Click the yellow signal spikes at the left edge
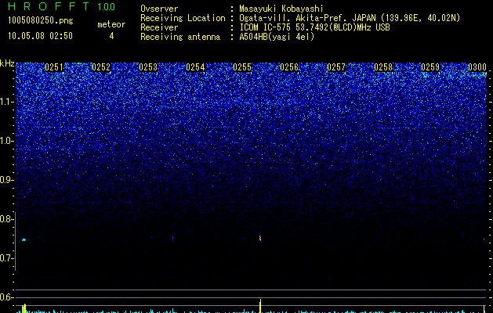 pyautogui.click(x=24, y=308)
